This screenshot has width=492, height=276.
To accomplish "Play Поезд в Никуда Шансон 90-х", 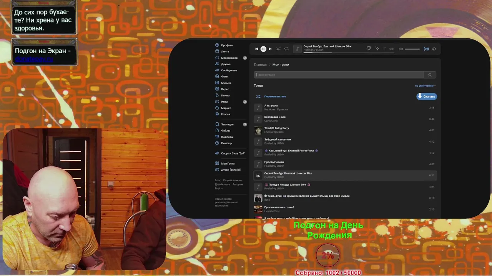I will point(345,187).
